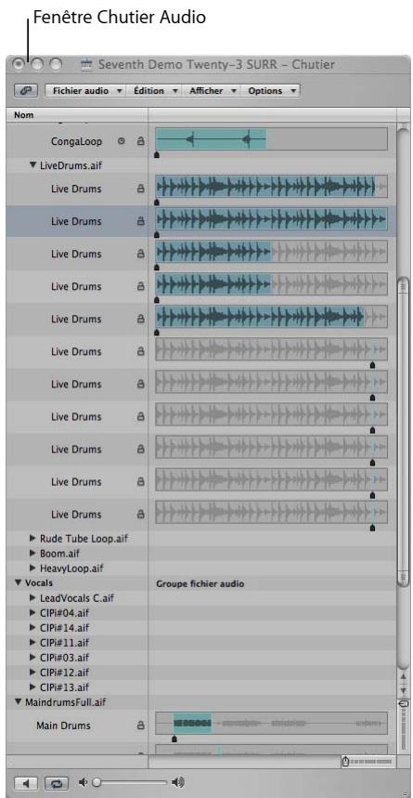Viewport: 413px width, 798px height.
Task: Select the LeadVocals C.aif file name
Action: 77,598
